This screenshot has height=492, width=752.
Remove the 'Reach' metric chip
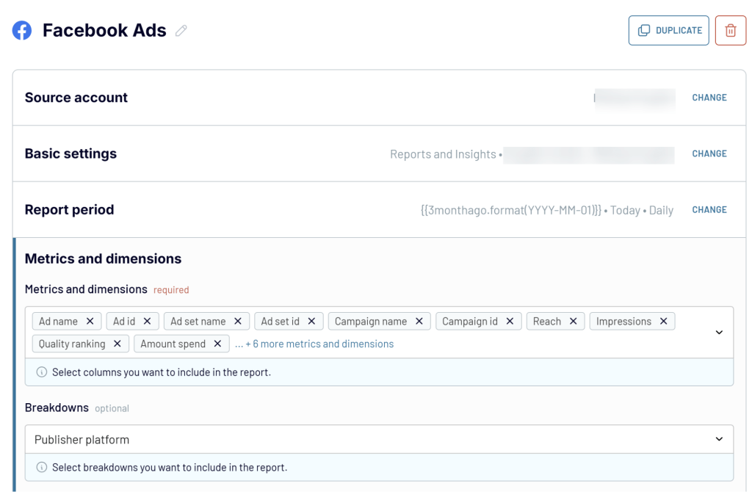click(573, 321)
